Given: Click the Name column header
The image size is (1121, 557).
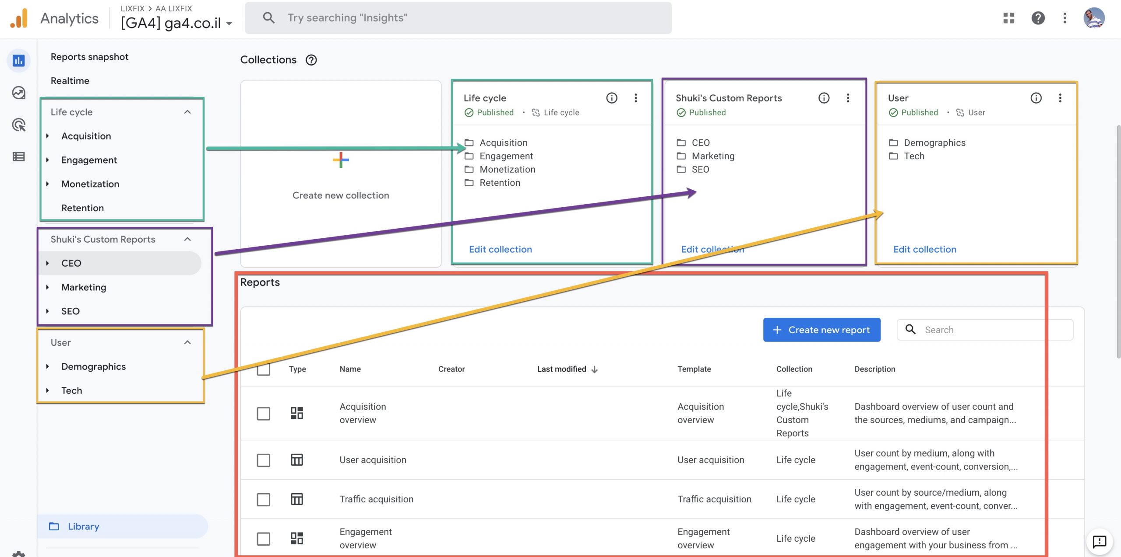Looking at the screenshot, I should (350, 369).
